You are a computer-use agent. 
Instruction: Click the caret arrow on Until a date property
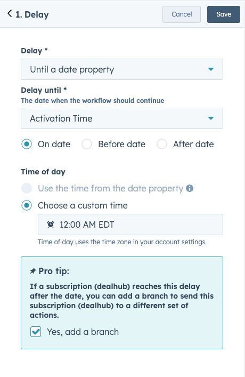(211, 69)
